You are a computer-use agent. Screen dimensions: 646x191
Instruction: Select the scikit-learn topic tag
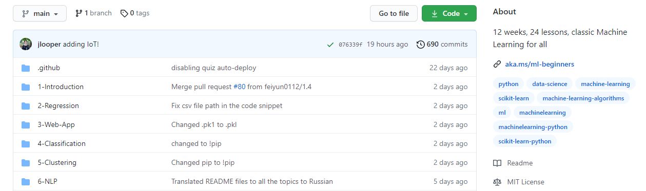point(514,98)
